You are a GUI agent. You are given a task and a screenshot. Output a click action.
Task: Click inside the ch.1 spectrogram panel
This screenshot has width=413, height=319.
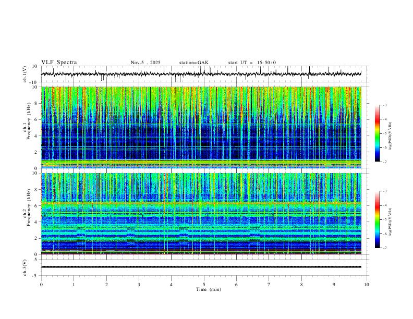pos(201,127)
